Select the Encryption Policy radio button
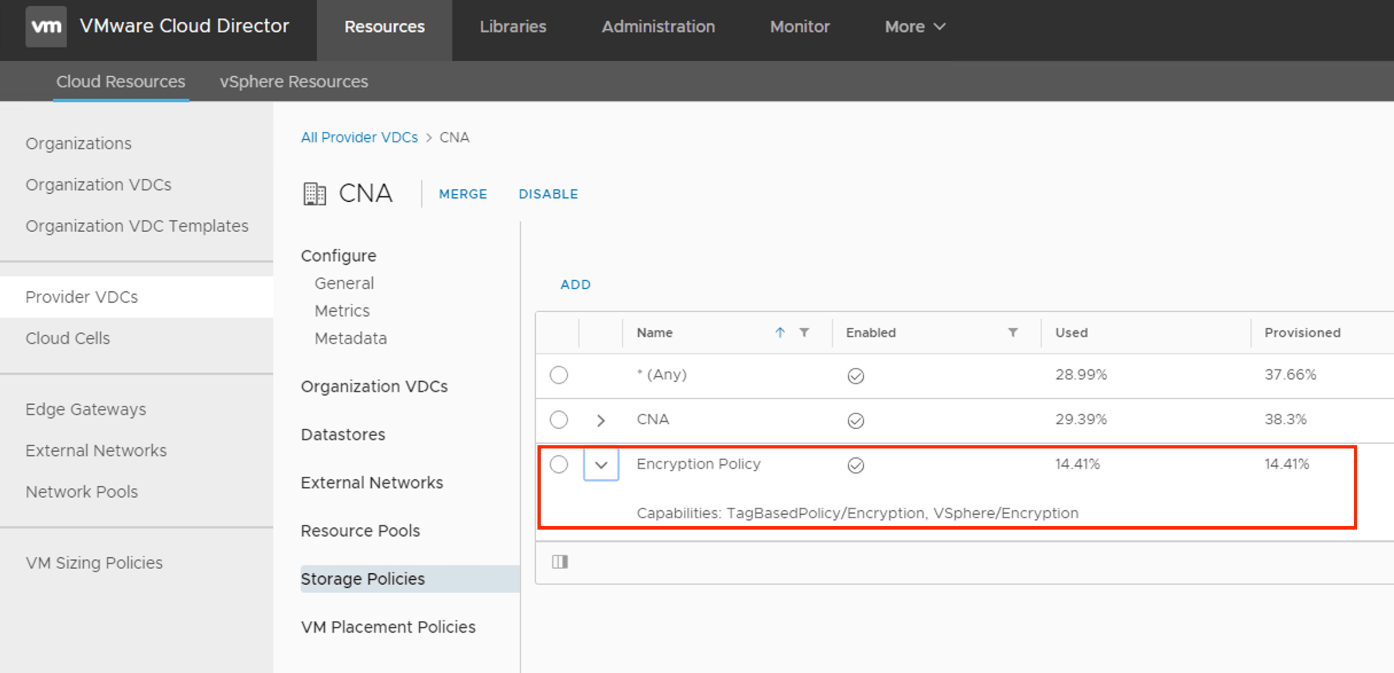The width and height of the screenshot is (1394, 673). [x=559, y=464]
